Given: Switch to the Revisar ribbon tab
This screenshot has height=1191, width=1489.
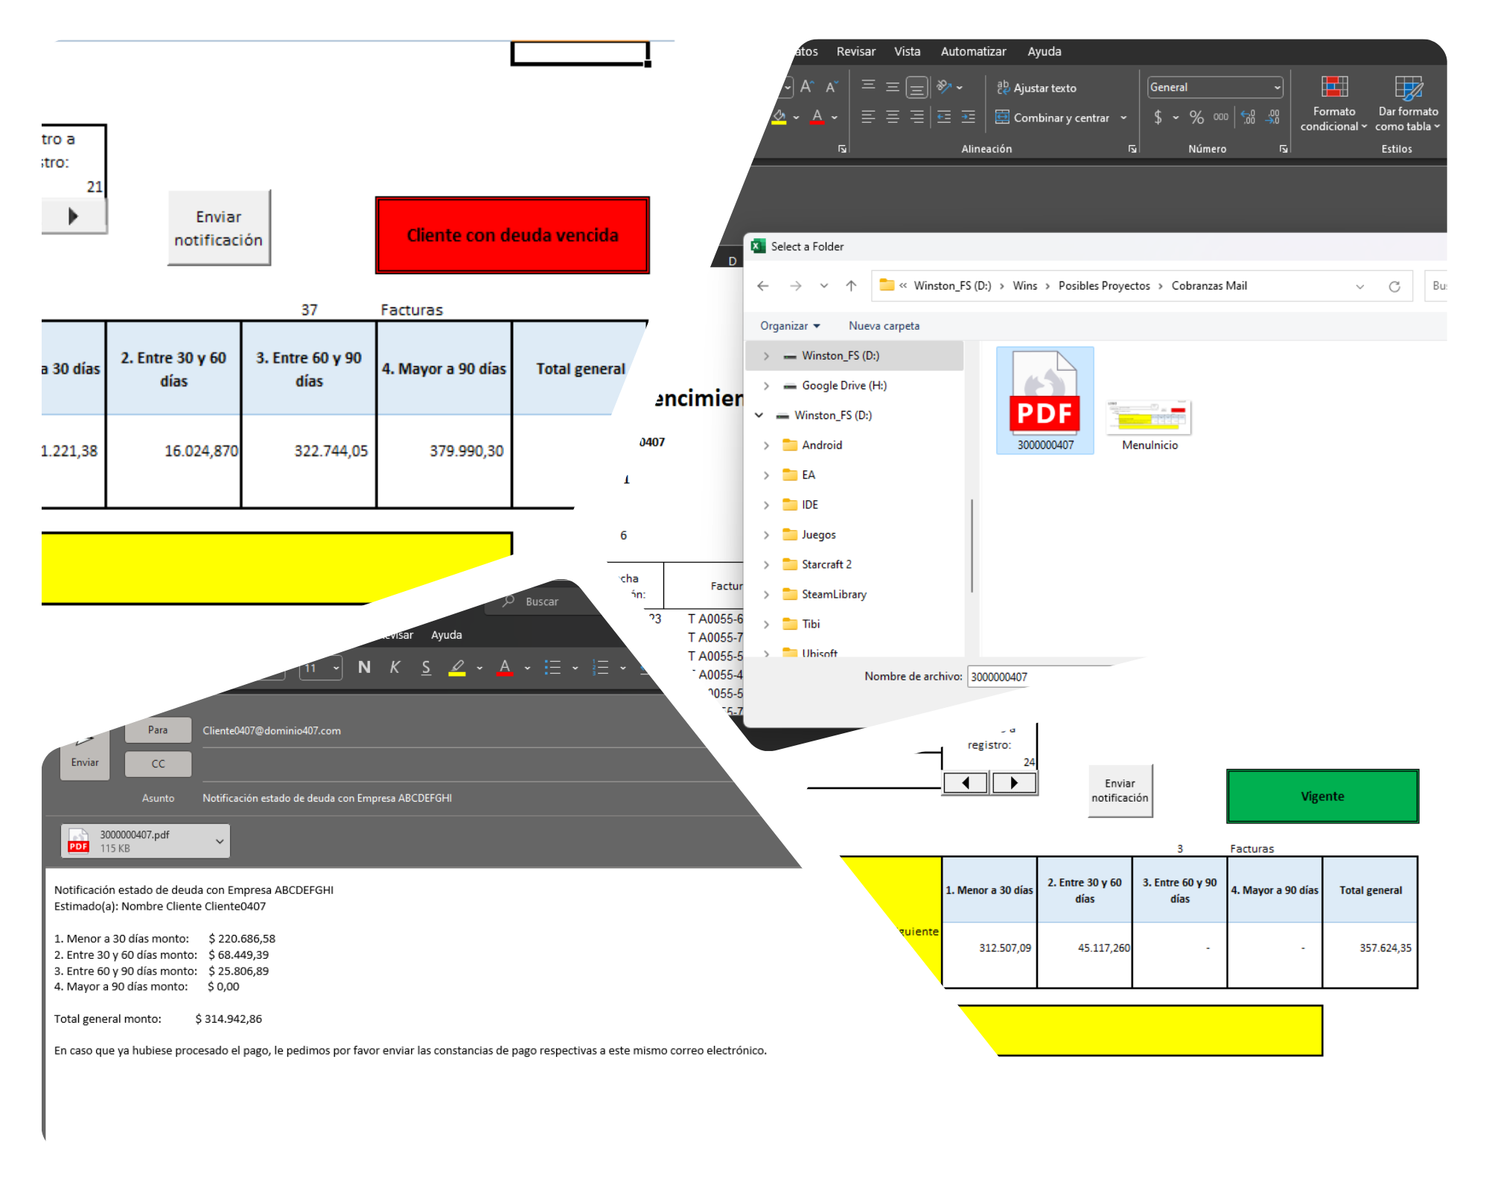Looking at the screenshot, I should coord(855,51).
